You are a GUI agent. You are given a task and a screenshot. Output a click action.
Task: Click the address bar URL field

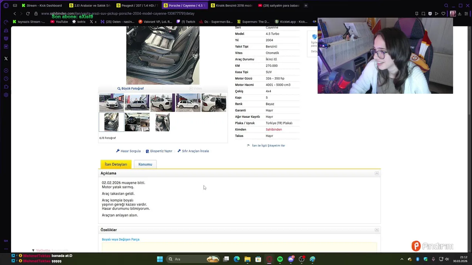click(x=221, y=14)
